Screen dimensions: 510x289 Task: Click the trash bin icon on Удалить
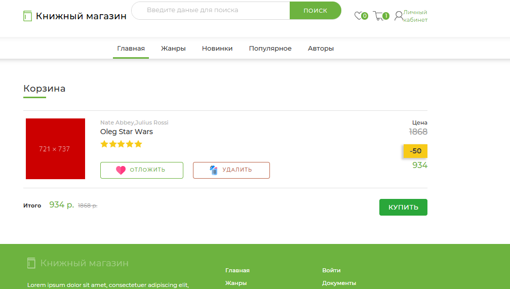[x=213, y=170]
